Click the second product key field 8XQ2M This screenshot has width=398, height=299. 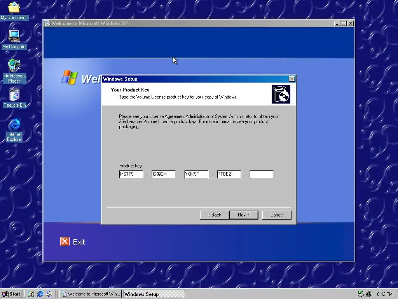pyautogui.click(x=164, y=174)
